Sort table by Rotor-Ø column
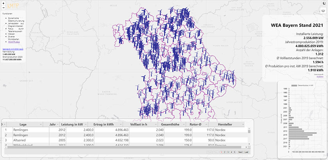This screenshot has height=160, width=328. pyautogui.click(x=197, y=124)
